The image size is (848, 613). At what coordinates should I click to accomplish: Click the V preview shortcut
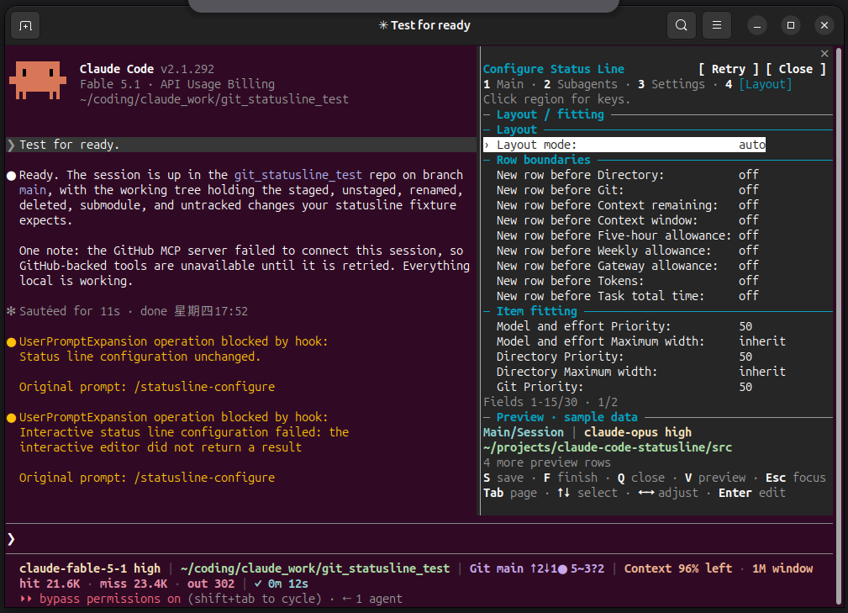715,478
